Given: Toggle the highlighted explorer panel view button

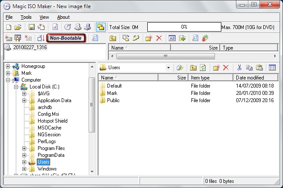Looking at the screenshot, I should [100, 27].
